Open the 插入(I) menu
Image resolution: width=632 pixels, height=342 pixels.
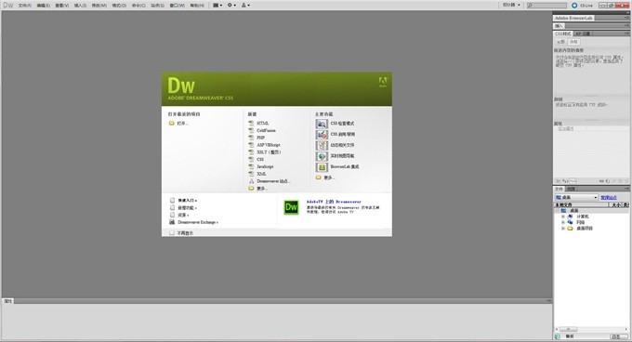[x=80, y=6]
